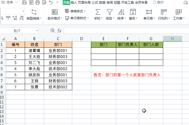This screenshot has width=189, height=125.
Task: Expand the Name Box dropdown arrow
Action: pos(37,31)
